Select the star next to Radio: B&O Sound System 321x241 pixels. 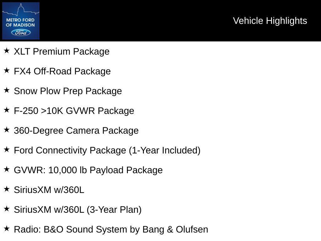(7, 228)
